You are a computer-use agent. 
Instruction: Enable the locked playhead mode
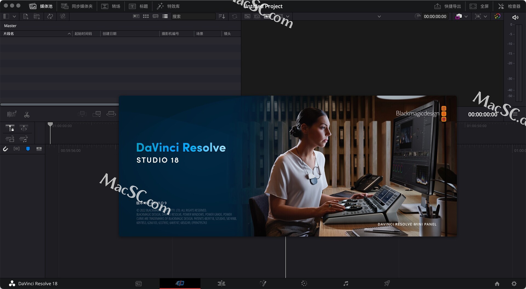coord(10,128)
